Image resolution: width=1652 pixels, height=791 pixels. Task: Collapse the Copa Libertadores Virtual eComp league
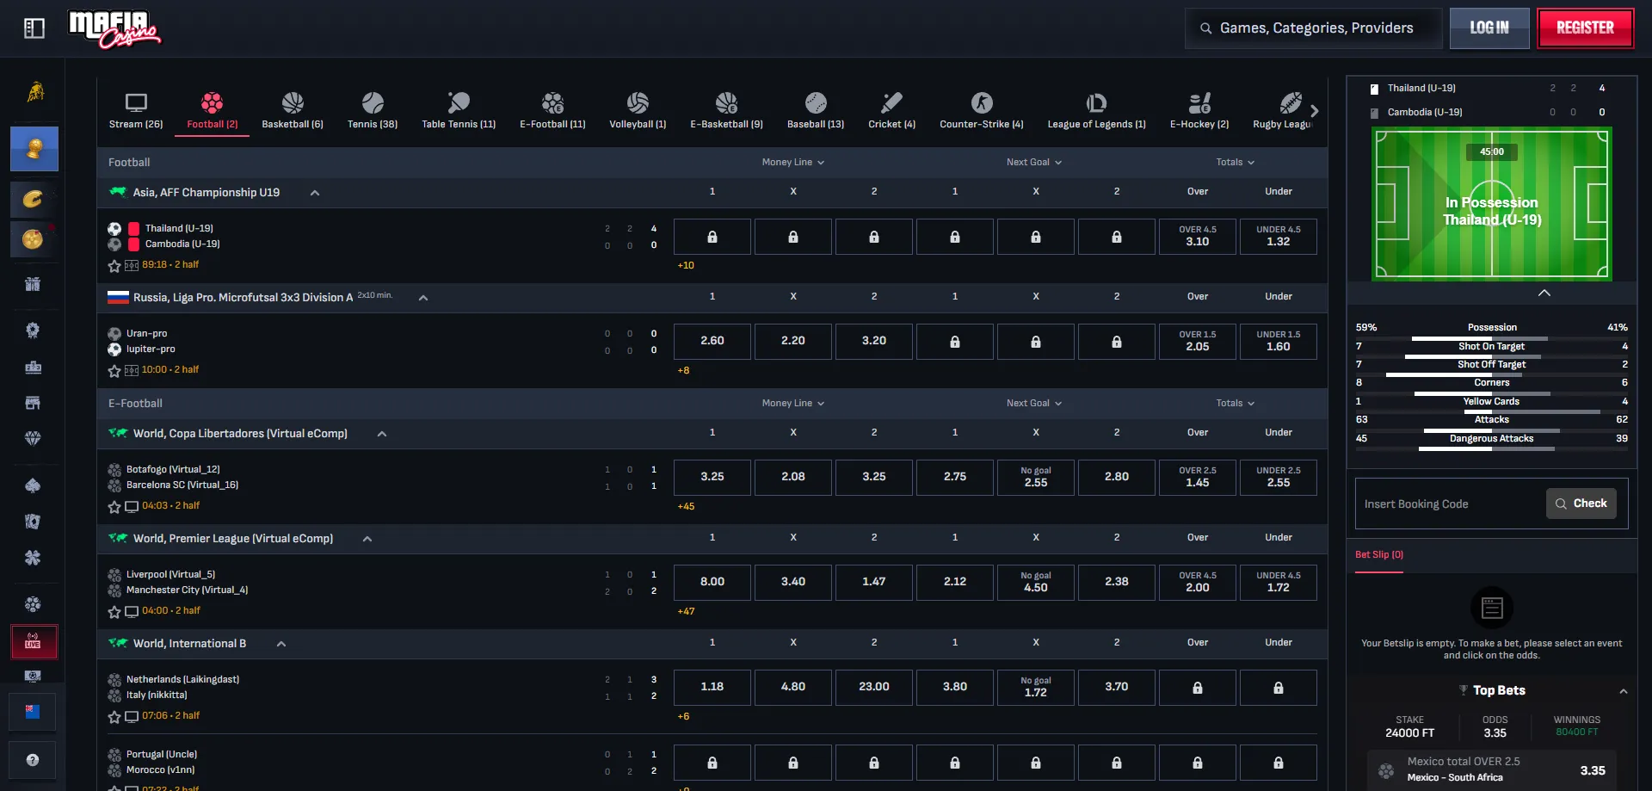382,434
